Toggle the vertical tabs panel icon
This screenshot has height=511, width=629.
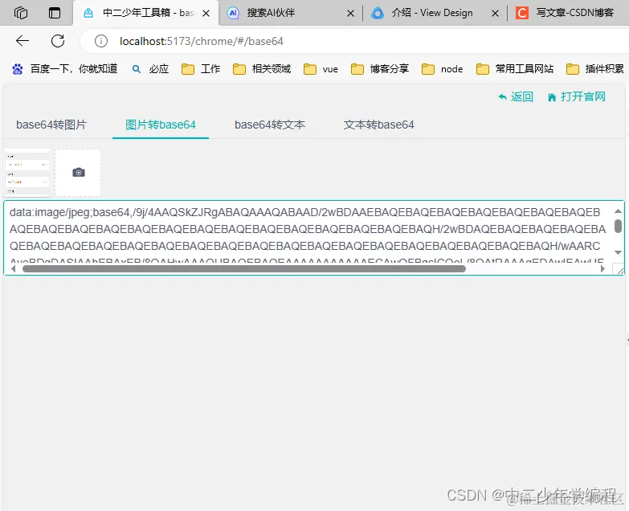pos(55,13)
